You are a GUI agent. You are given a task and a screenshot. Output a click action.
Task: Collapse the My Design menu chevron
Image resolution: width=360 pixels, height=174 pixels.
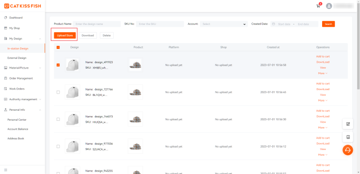(x=40, y=39)
